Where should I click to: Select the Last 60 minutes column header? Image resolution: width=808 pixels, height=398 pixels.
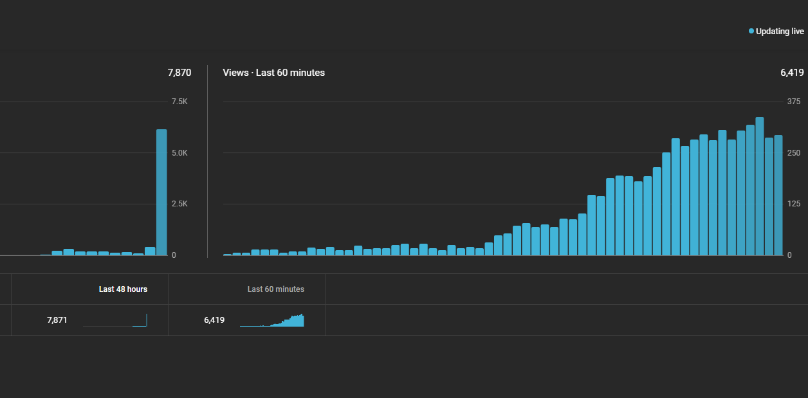276,289
